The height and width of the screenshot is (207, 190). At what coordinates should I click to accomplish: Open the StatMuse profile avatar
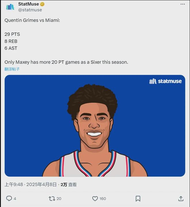(x=10, y=7)
